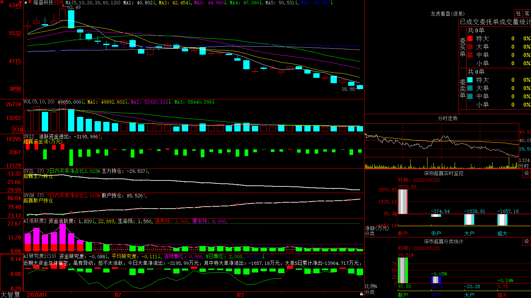Select the 龙虎看盘(逐单) panel title

coord(447,14)
